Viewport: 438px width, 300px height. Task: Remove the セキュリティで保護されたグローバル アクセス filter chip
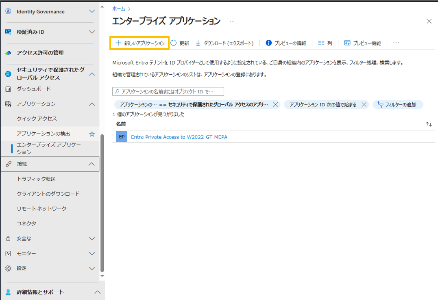pos(275,105)
